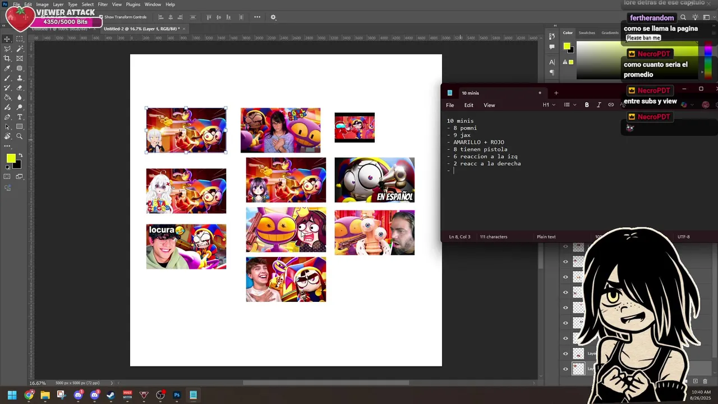The image size is (718, 404).
Task: Select the Pen tool
Action: coord(7,117)
